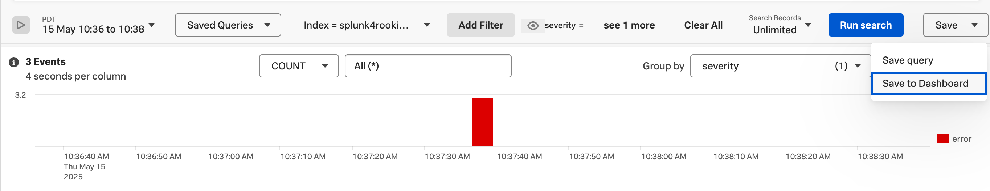Click the severity filter chip
The image size is (990, 191).
click(563, 26)
